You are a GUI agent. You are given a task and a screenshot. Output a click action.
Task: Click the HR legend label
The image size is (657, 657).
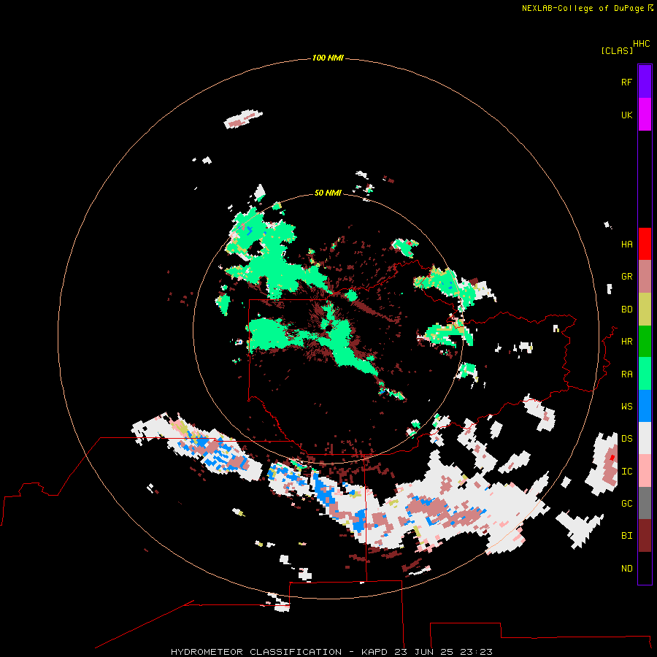627,342
